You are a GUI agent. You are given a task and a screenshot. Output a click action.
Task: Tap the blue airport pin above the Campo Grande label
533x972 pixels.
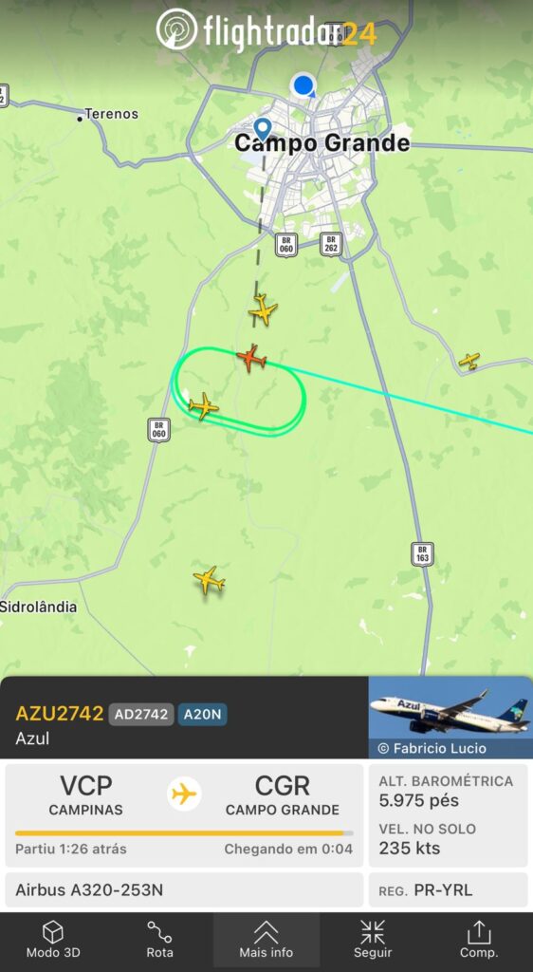tap(263, 129)
